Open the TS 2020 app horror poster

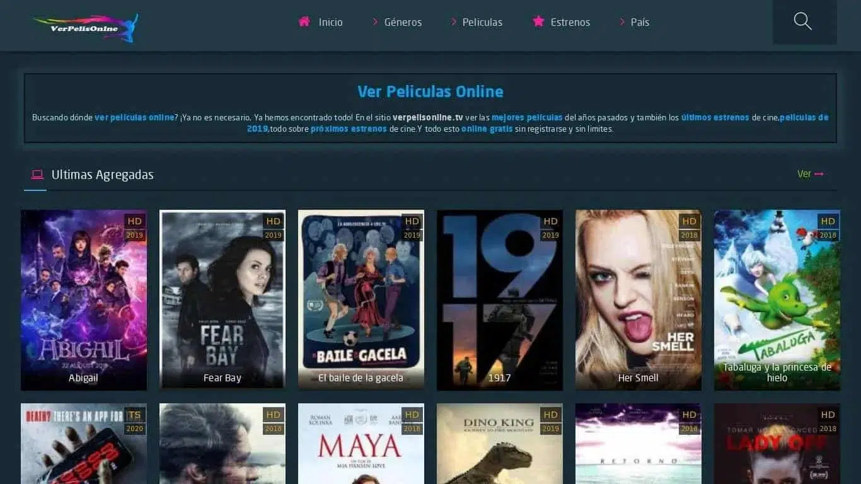(x=84, y=444)
